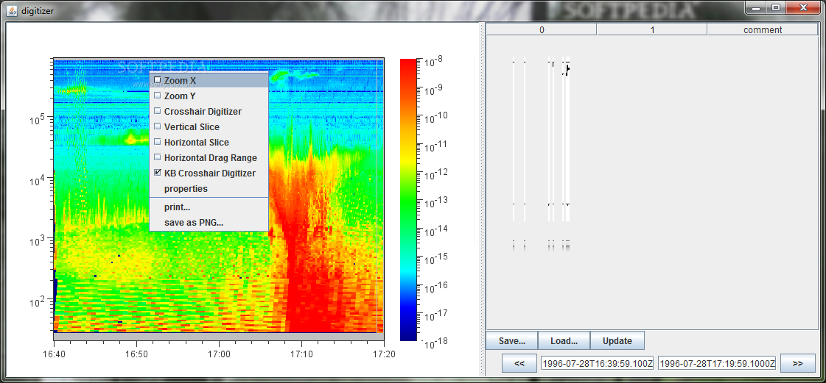This screenshot has height=383, width=826.
Task: Advance time range with >> button
Action: 797,363
